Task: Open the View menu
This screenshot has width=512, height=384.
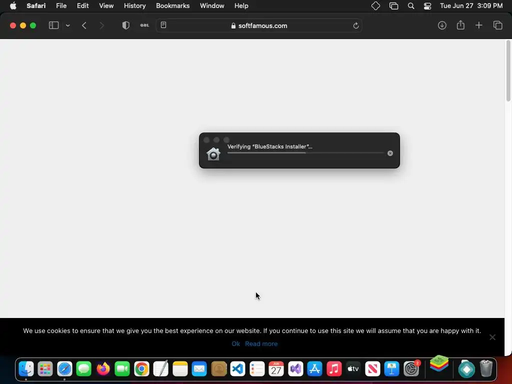Action: [106, 6]
